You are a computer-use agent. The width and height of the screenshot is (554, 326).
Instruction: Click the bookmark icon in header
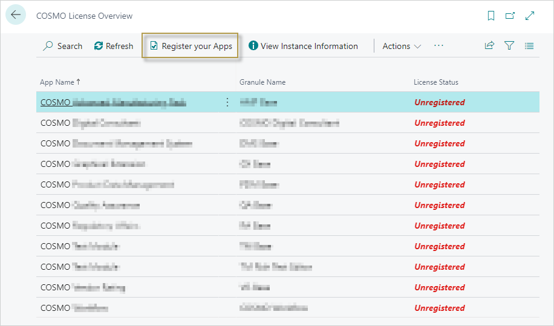click(x=491, y=16)
